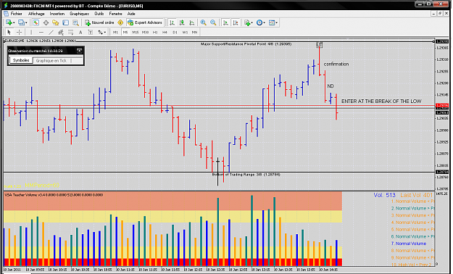Select the text 'A' drawing tool
The image size is (453, 274).
click(x=80, y=32)
